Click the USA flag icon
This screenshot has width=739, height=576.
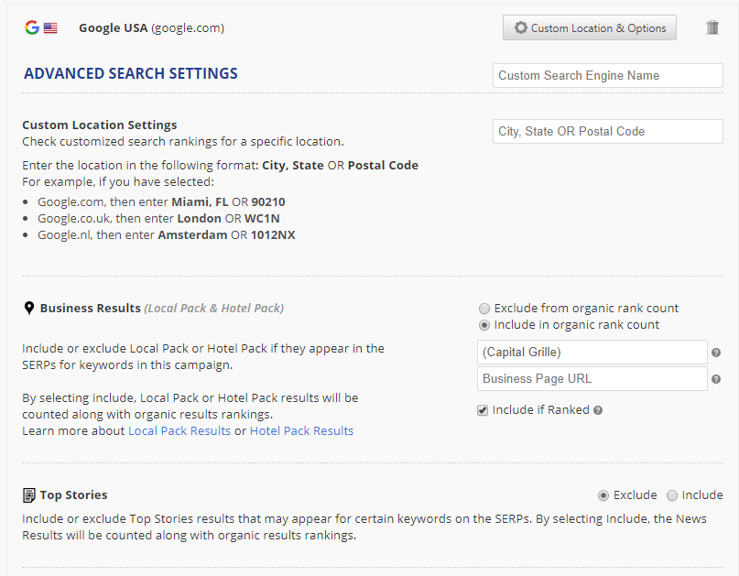click(50, 28)
